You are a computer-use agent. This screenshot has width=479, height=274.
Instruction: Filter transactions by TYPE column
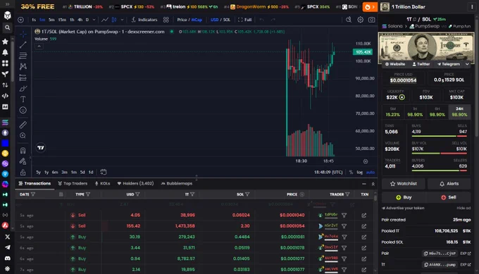click(88, 194)
